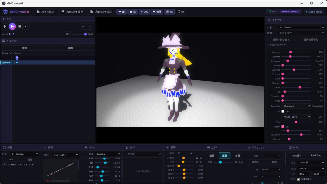Enable the LUT On checkbox
The image size is (327, 184).
283,111
